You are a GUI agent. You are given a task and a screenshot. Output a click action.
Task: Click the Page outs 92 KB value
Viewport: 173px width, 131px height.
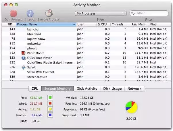coord(93,109)
